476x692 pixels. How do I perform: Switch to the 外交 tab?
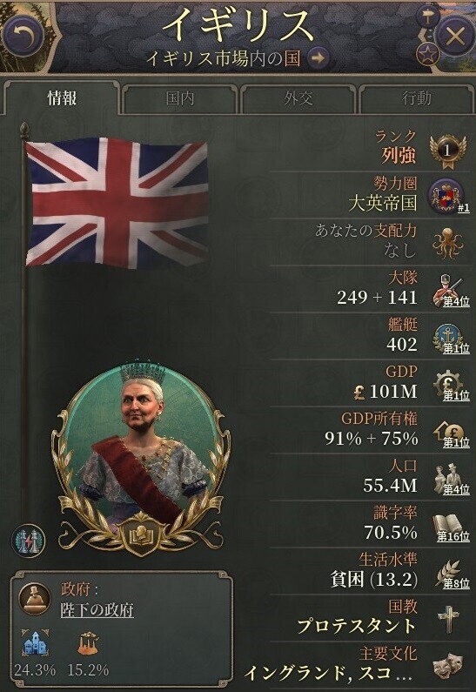tap(298, 98)
